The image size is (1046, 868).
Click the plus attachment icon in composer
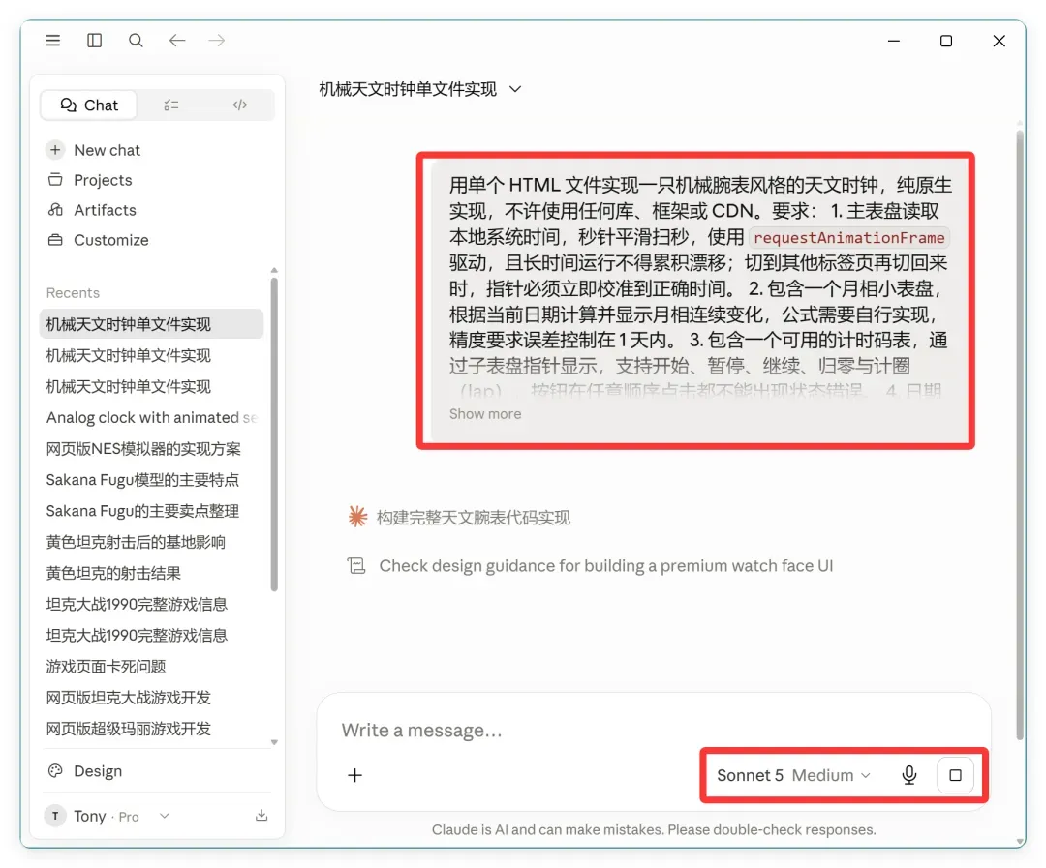click(x=354, y=775)
